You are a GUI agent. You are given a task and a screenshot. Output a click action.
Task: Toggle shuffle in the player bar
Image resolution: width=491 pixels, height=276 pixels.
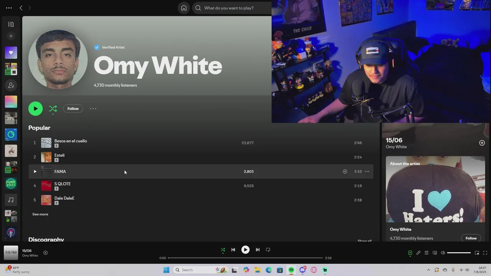[x=223, y=250]
